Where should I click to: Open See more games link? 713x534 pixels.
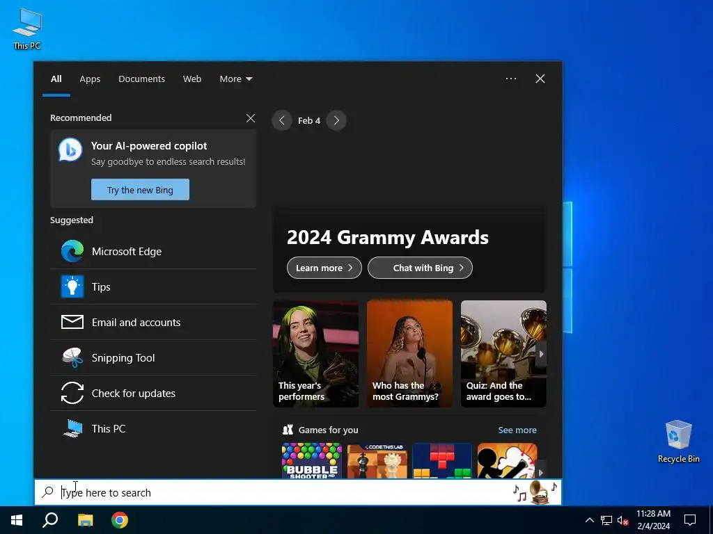[x=517, y=430]
